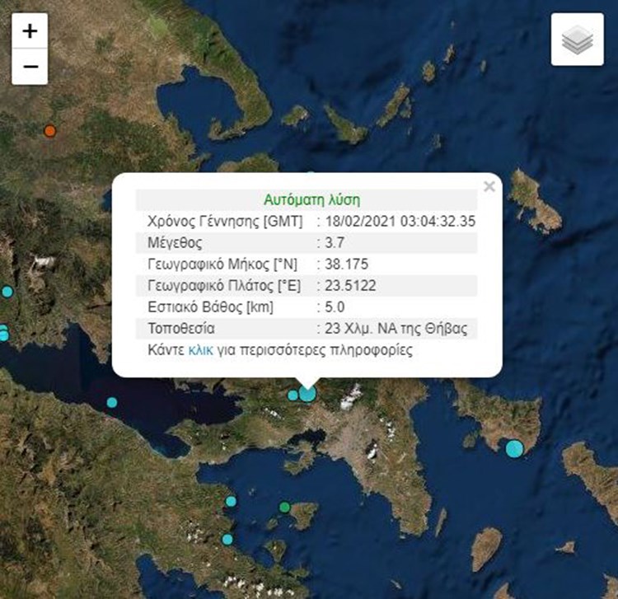This screenshot has width=618, height=599.
Task: Close the earthquake info popup
Action: click(x=489, y=186)
